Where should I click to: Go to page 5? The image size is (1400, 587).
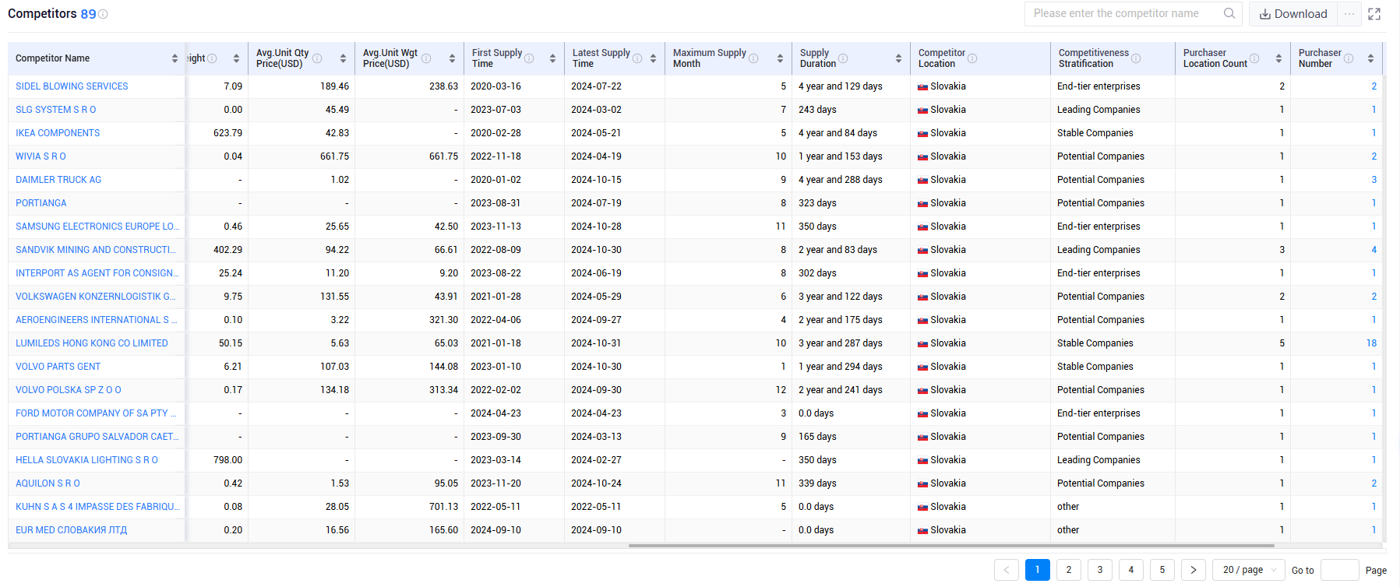pos(1162,570)
